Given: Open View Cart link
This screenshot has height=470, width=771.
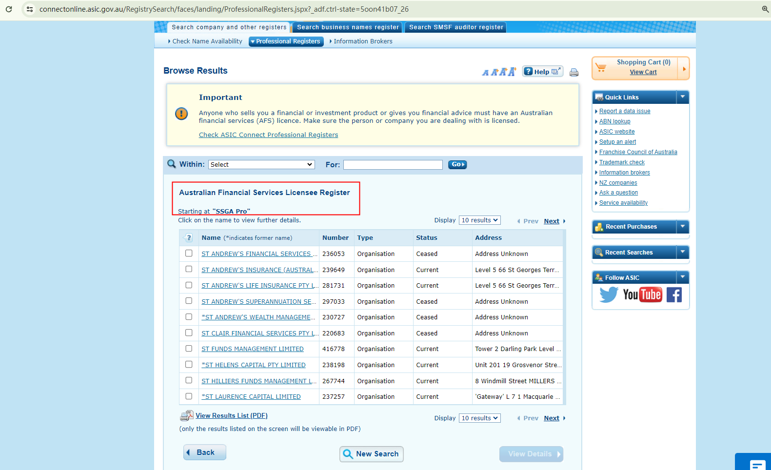Looking at the screenshot, I should tap(643, 72).
